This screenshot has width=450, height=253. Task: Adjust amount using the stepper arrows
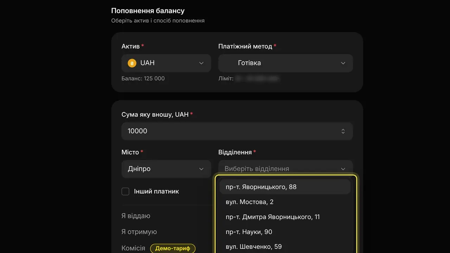[343, 131]
